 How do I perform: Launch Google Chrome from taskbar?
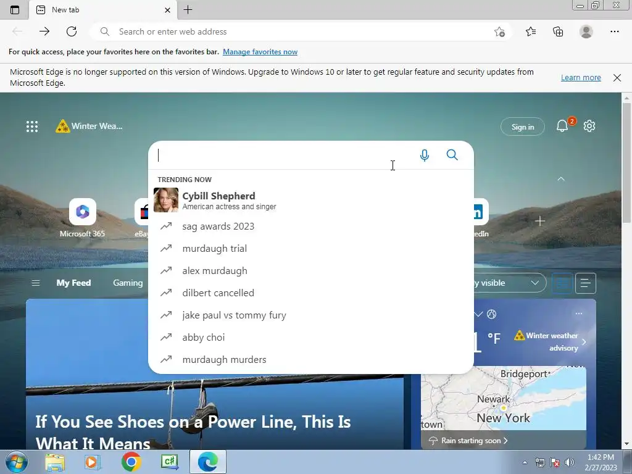click(131, 462)
